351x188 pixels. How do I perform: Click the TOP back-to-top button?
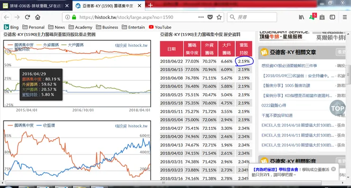337,108
